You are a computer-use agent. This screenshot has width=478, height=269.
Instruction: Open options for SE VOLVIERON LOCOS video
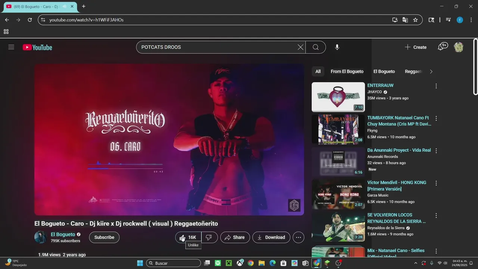436,216
